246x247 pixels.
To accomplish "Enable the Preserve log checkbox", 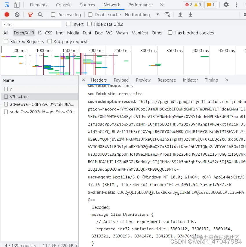I will point(53,15).
